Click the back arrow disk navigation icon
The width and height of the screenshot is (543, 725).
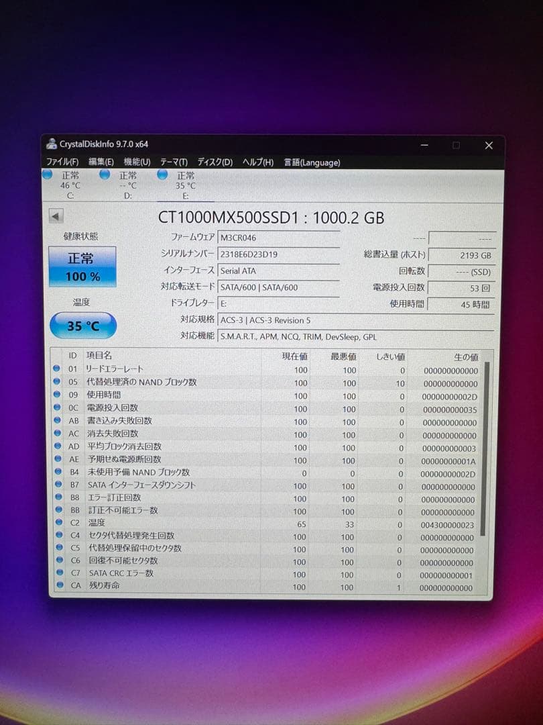54,216
